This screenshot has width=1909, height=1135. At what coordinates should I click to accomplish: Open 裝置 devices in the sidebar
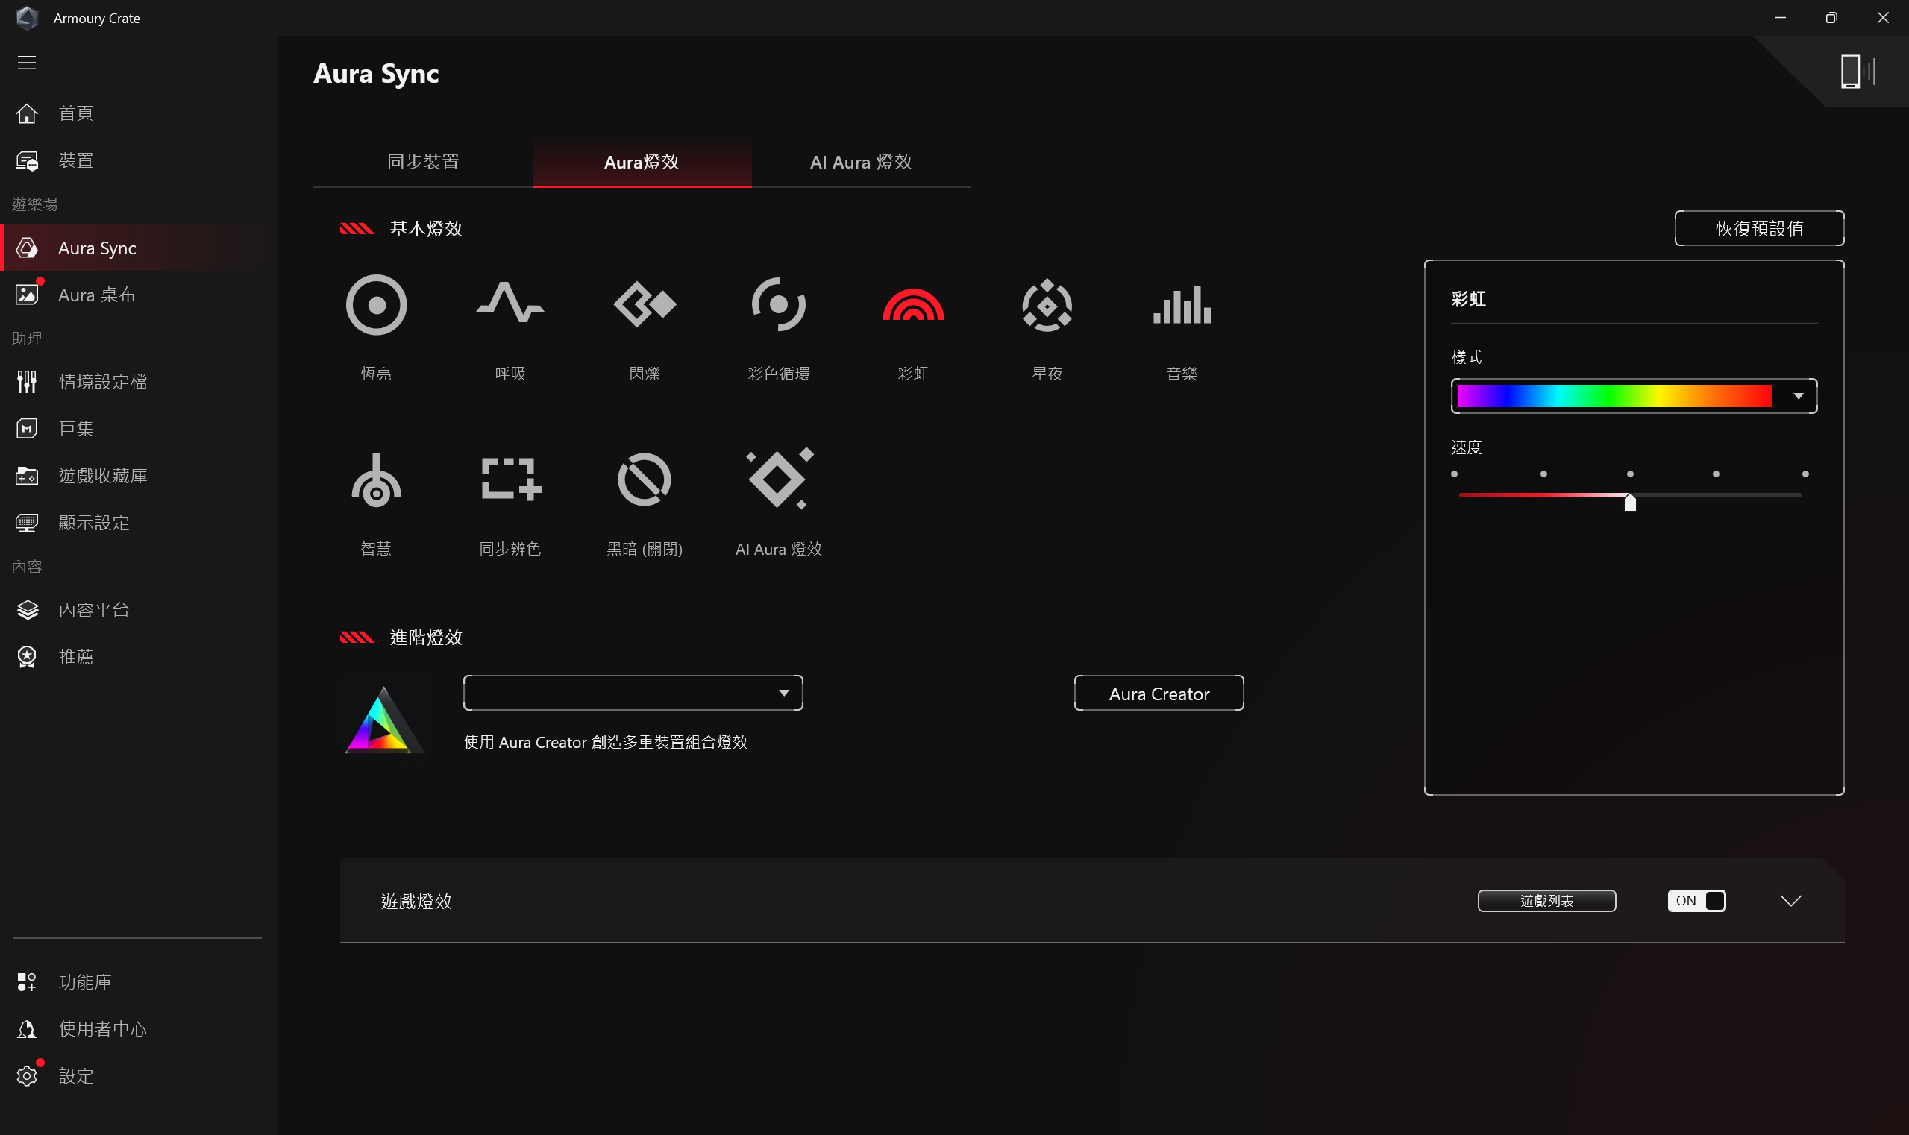[138, 160]
